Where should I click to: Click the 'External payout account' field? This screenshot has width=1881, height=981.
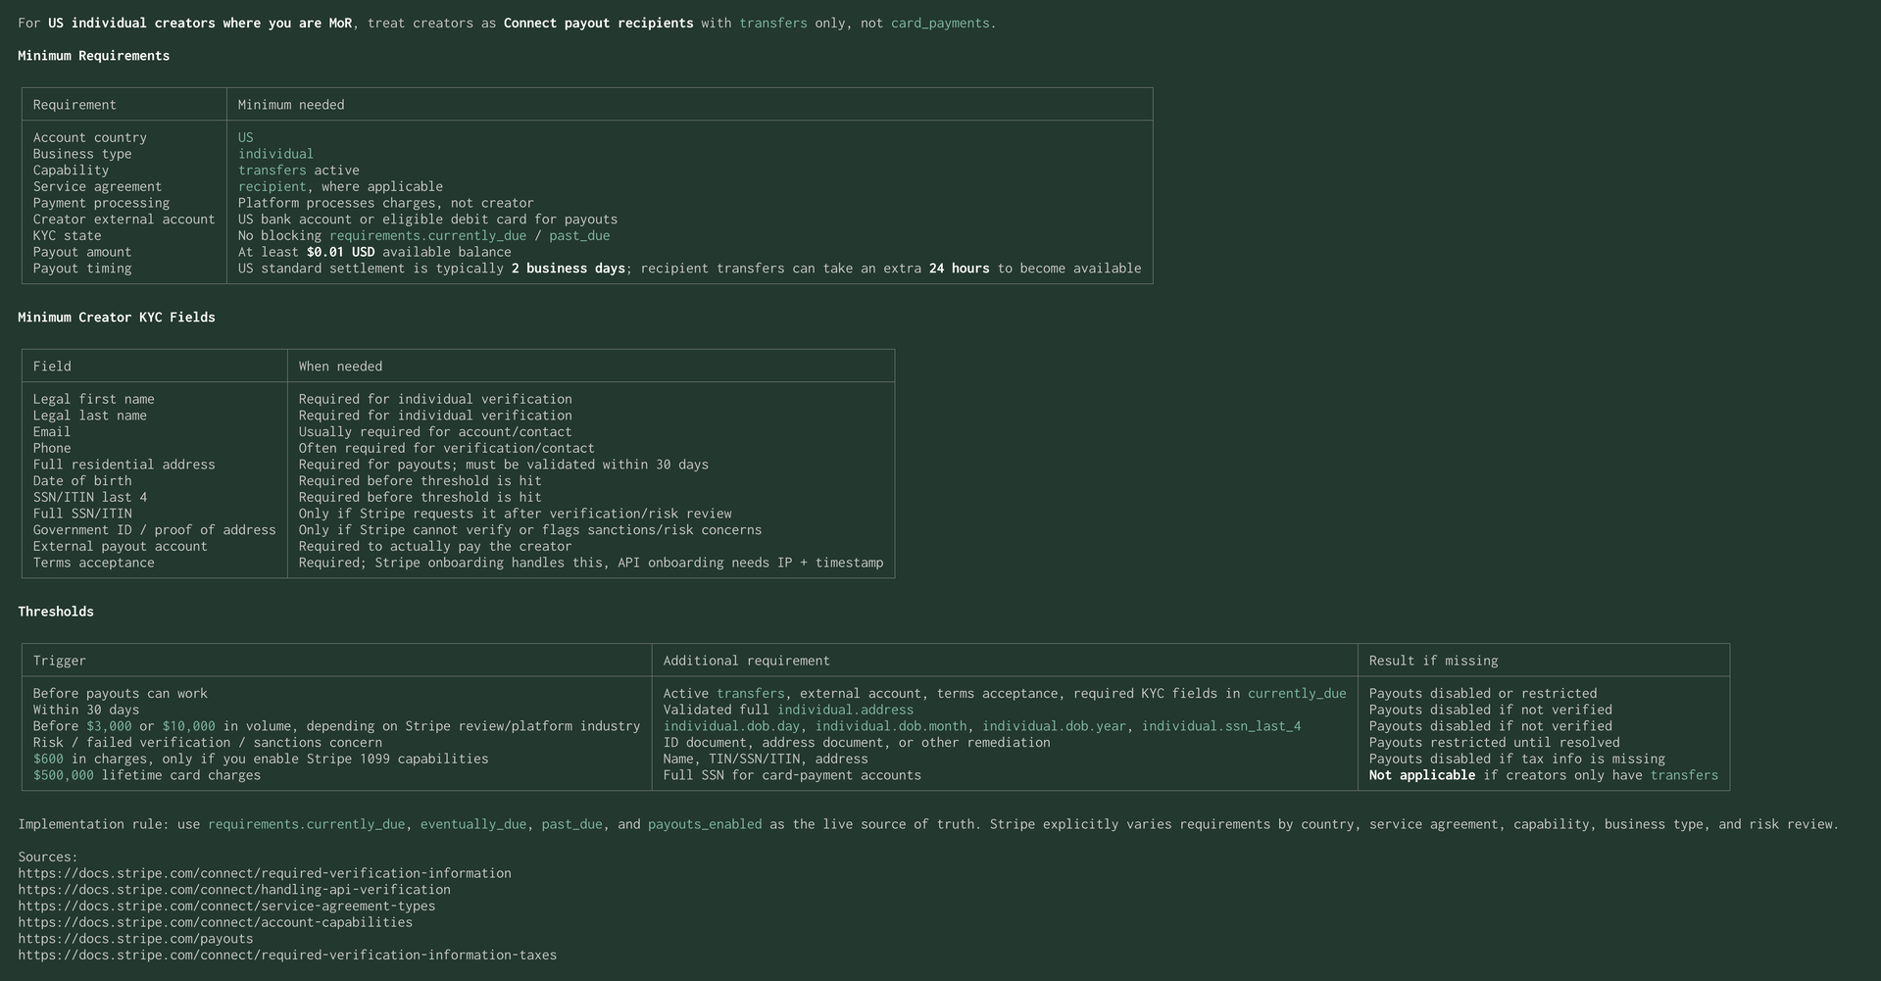[121, 547]
